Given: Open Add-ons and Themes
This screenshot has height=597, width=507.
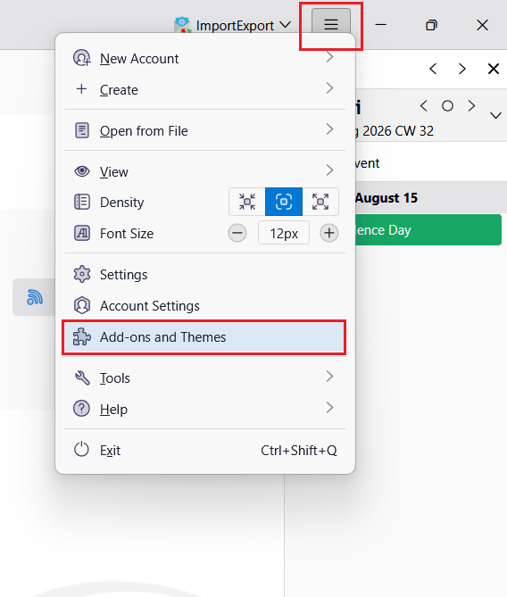Looking at the screenshot, I should (x=205, y=337).
